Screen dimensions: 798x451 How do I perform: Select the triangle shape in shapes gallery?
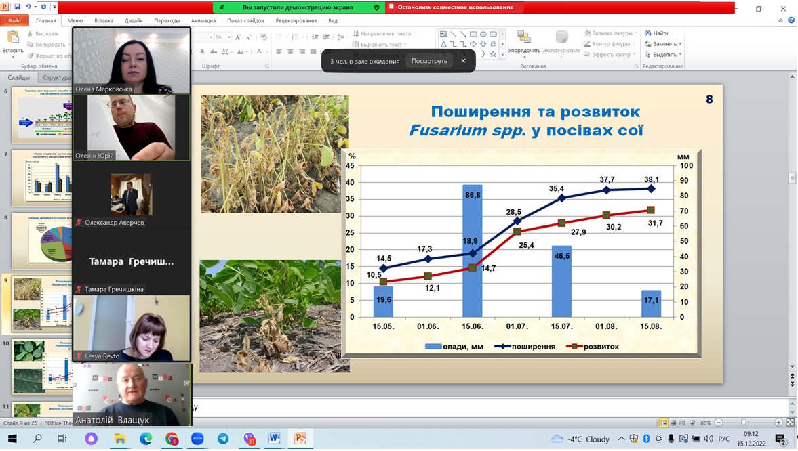coord(444,44)
